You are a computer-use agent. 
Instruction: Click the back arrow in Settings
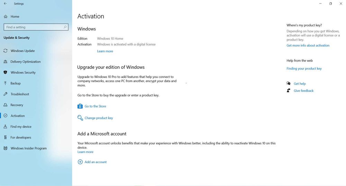(x=5, y=4)
